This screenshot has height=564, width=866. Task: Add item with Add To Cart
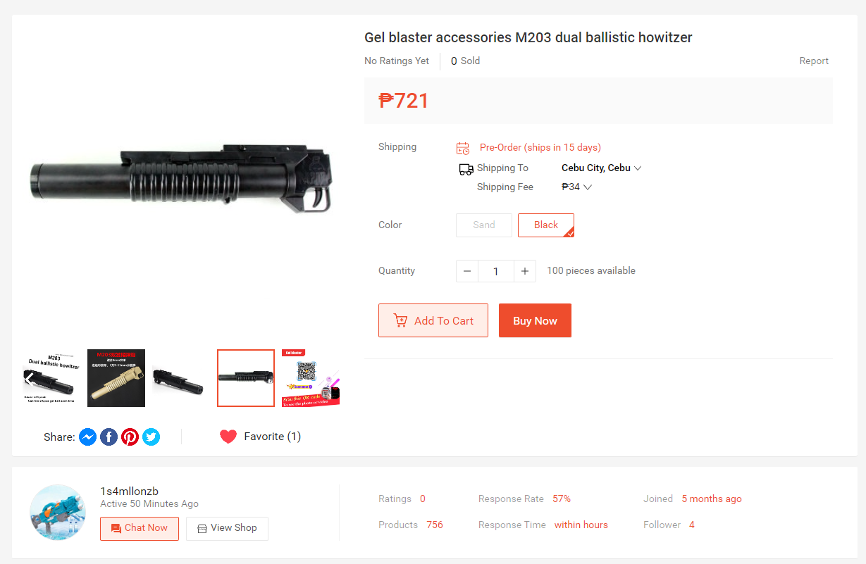433,320
